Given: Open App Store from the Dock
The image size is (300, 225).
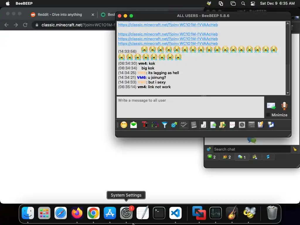Looking at the screenshot, I should pyautogui.click(x=110, y=213).
